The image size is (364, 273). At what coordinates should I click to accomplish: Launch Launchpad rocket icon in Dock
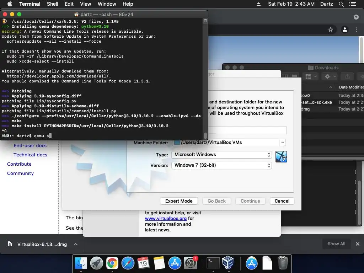click(x=97, y=263)
